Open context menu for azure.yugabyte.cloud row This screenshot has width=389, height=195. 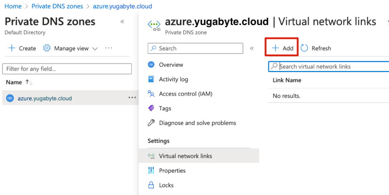[132, 98]
